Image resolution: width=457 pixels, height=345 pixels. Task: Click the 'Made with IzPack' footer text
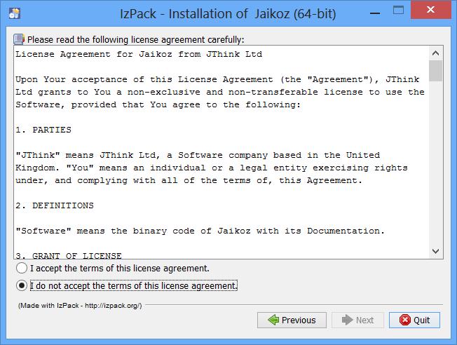80,305
